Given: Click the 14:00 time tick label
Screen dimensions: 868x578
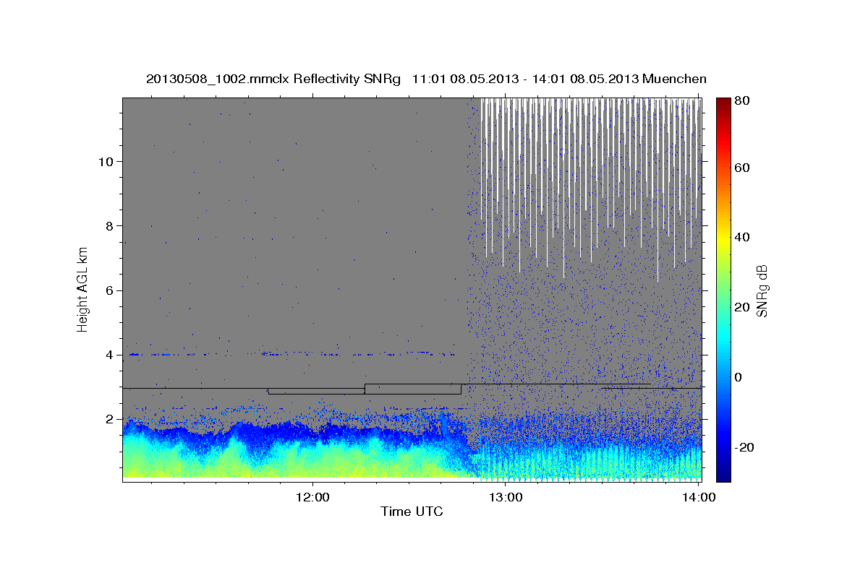Looking at the screenshot, I should (x=699, y=497).
